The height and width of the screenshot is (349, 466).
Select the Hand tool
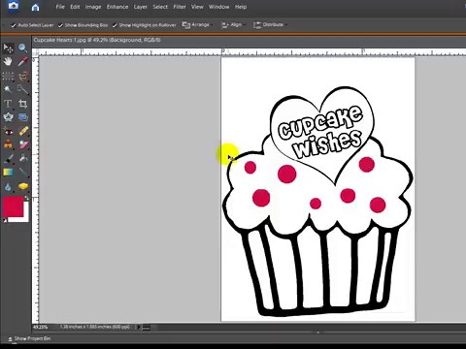click(x=8, y=61)
